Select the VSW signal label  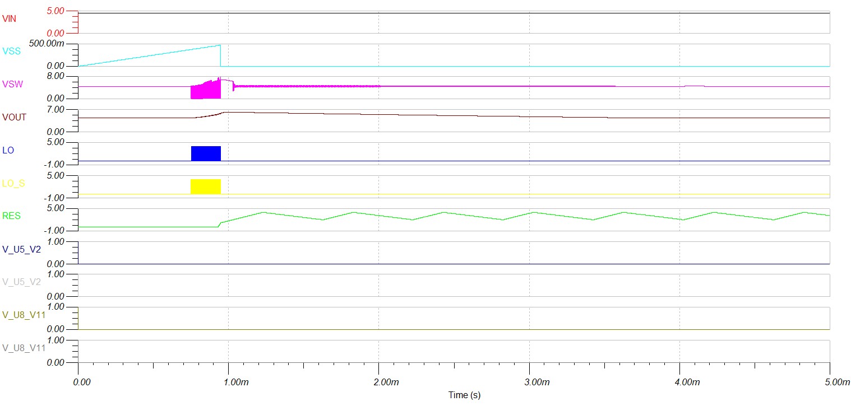(x=13, y=83)
